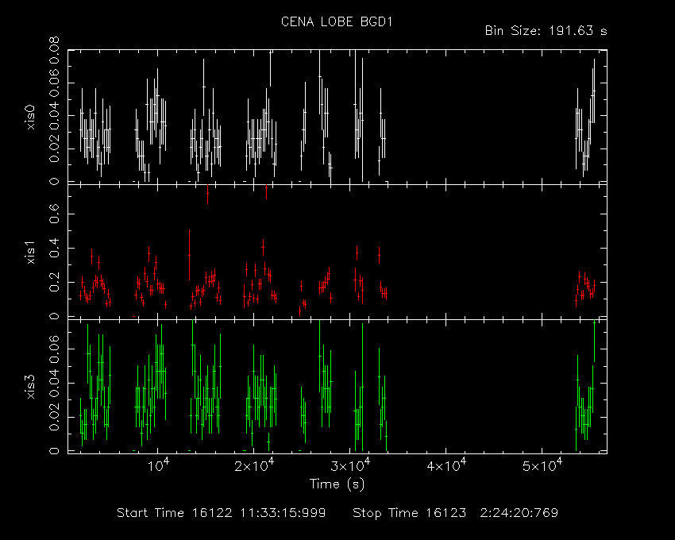Click the xis3 axis label
Image resolution: width=675 pixels, height=540 pixels.
pyautogui.click(x=30, y=386)
